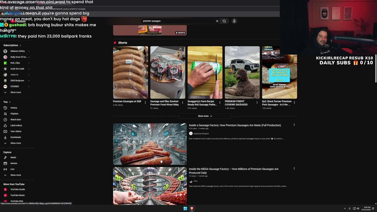Play 'Sausage and Ribs Smoked Premium Food' short
This screenshot has height=212, width=377.
pos(168,72)
